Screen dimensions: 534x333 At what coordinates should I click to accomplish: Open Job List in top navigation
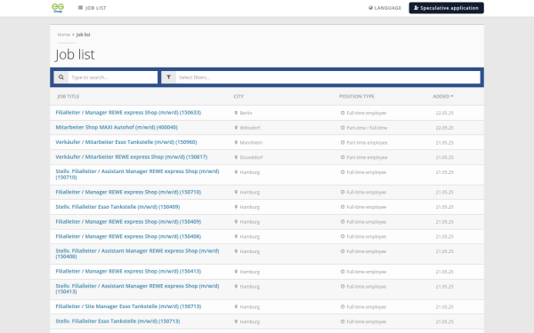click(x=92, y=8)
